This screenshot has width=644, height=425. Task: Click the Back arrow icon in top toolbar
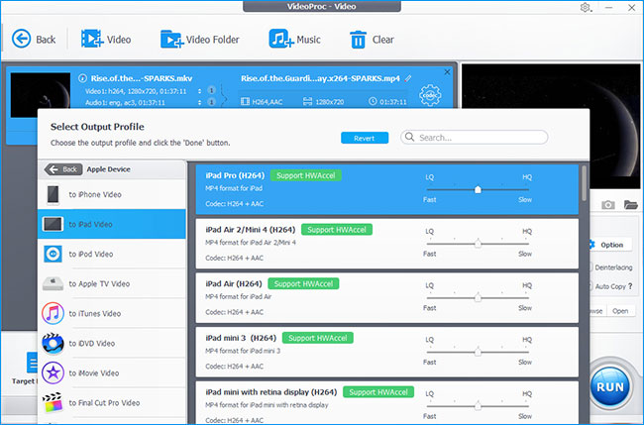22,39
